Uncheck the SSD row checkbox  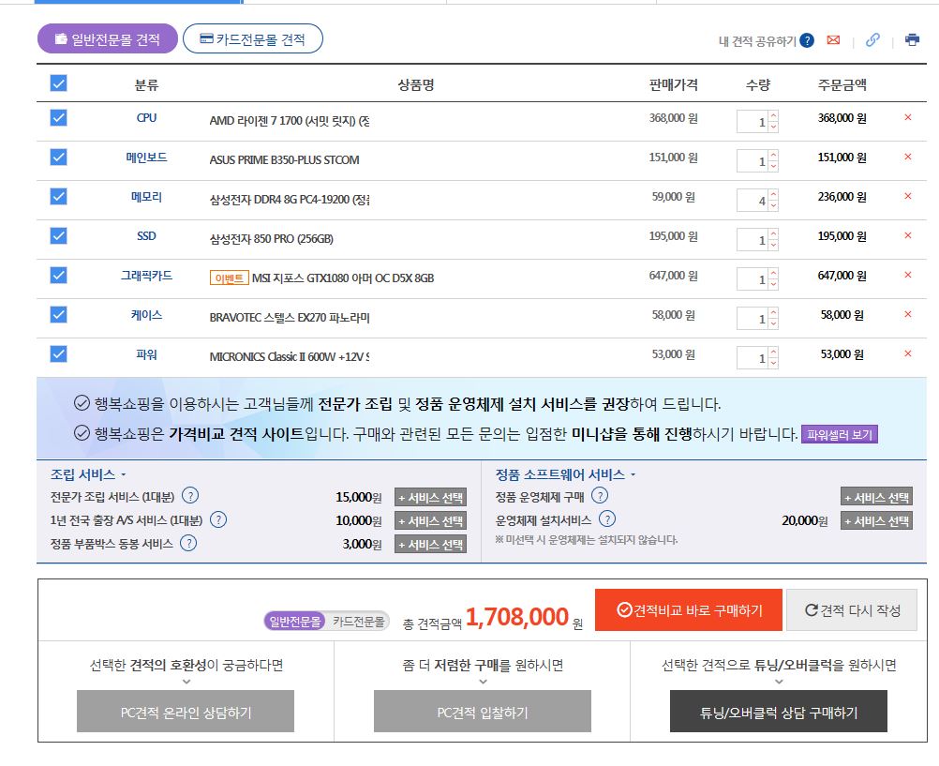pos(59,235)
